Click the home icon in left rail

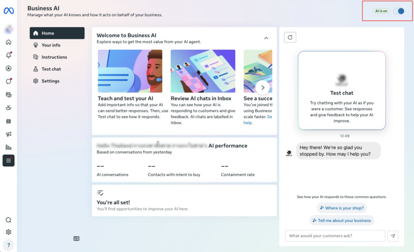(x=8, y=42)
